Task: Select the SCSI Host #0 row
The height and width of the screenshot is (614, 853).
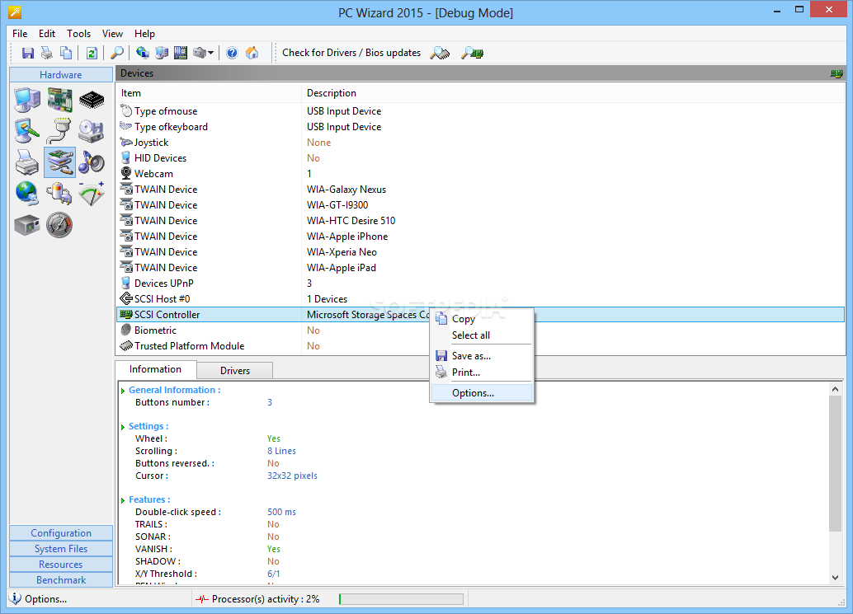Action: click(481, 299)
